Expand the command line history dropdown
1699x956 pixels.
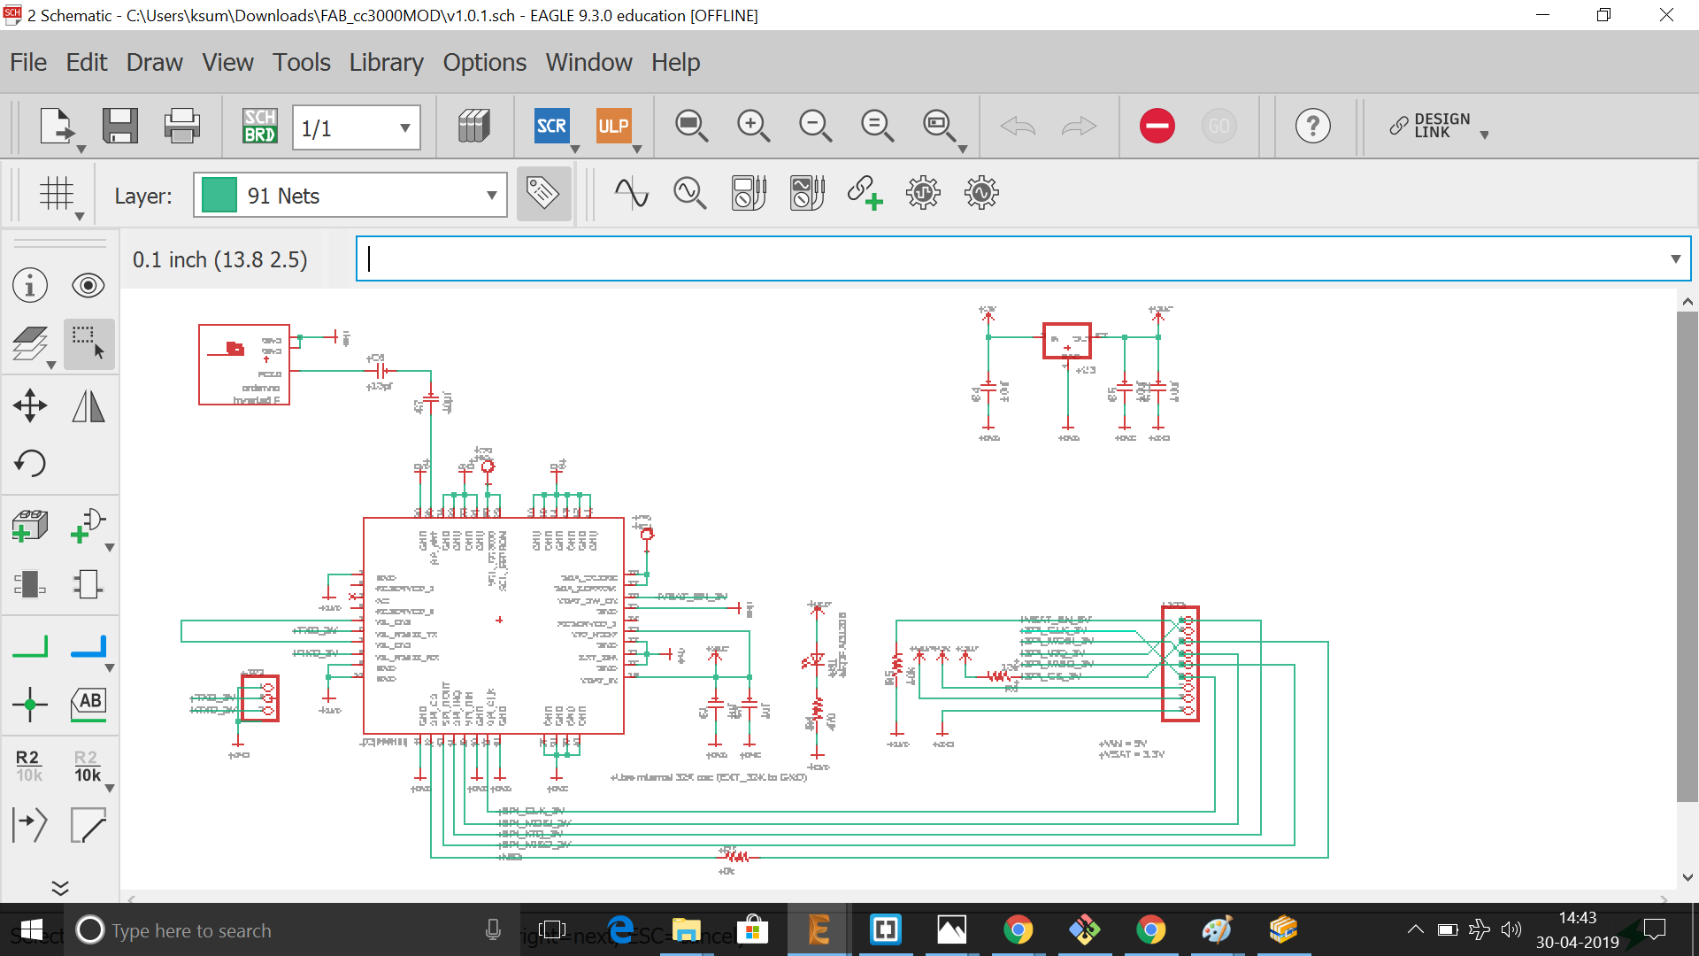(1675, 258)
